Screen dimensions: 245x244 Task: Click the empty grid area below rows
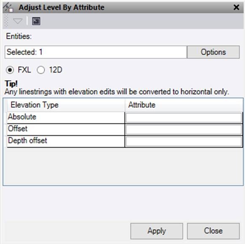[x=123, y=166]
